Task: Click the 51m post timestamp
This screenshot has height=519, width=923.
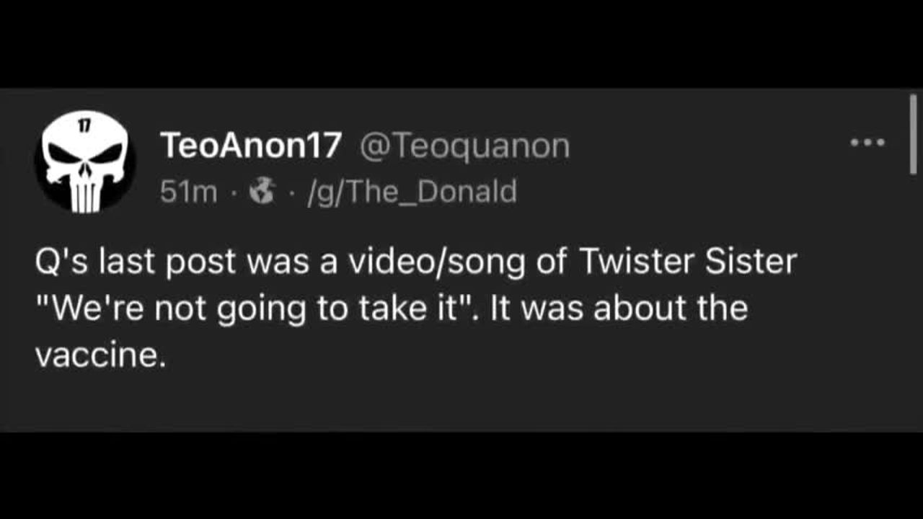Action: point(188,192)
